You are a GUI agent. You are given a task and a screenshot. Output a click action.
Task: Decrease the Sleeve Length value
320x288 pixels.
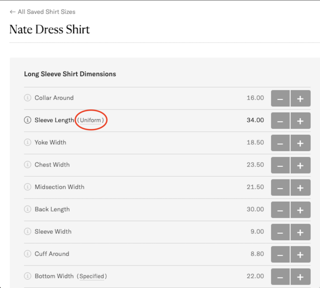(280, 121)
